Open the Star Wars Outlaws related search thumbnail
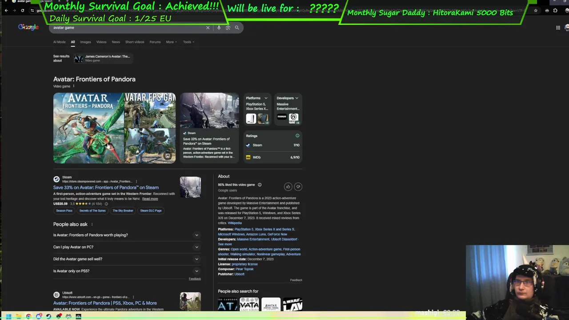This screenshot has height=320, width=569. pos(293,304)
